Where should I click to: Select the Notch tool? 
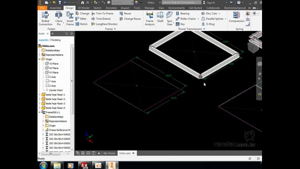pyautogui.click(x=82, y=24)
